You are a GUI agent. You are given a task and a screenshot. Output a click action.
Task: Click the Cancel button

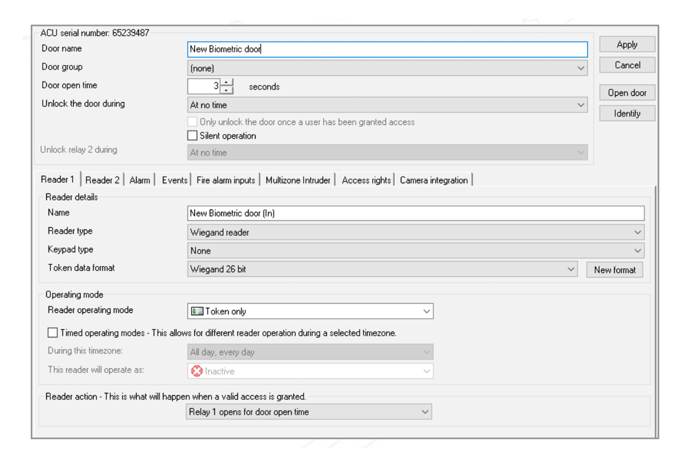click(x=627, y=65)
